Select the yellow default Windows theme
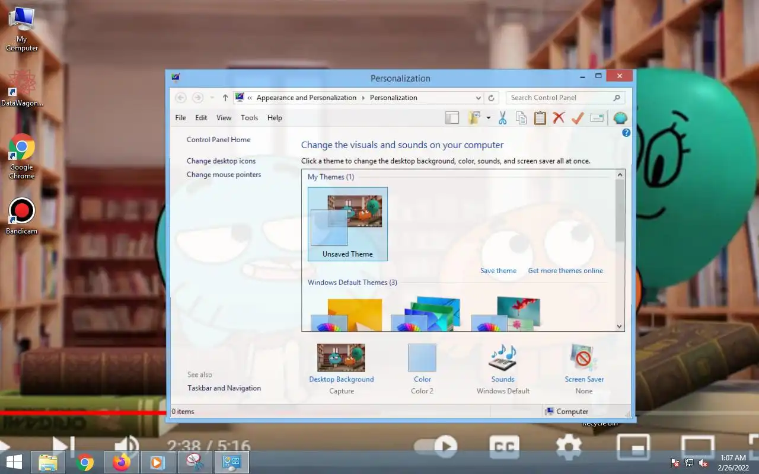This screenshot has height=474, width=759. pos(347,314)
